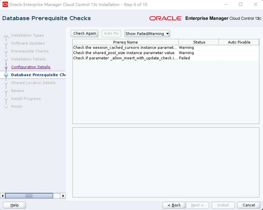This screenshot has width=263, height=210.
Task: Click the Help button
Action: (14, 205)
